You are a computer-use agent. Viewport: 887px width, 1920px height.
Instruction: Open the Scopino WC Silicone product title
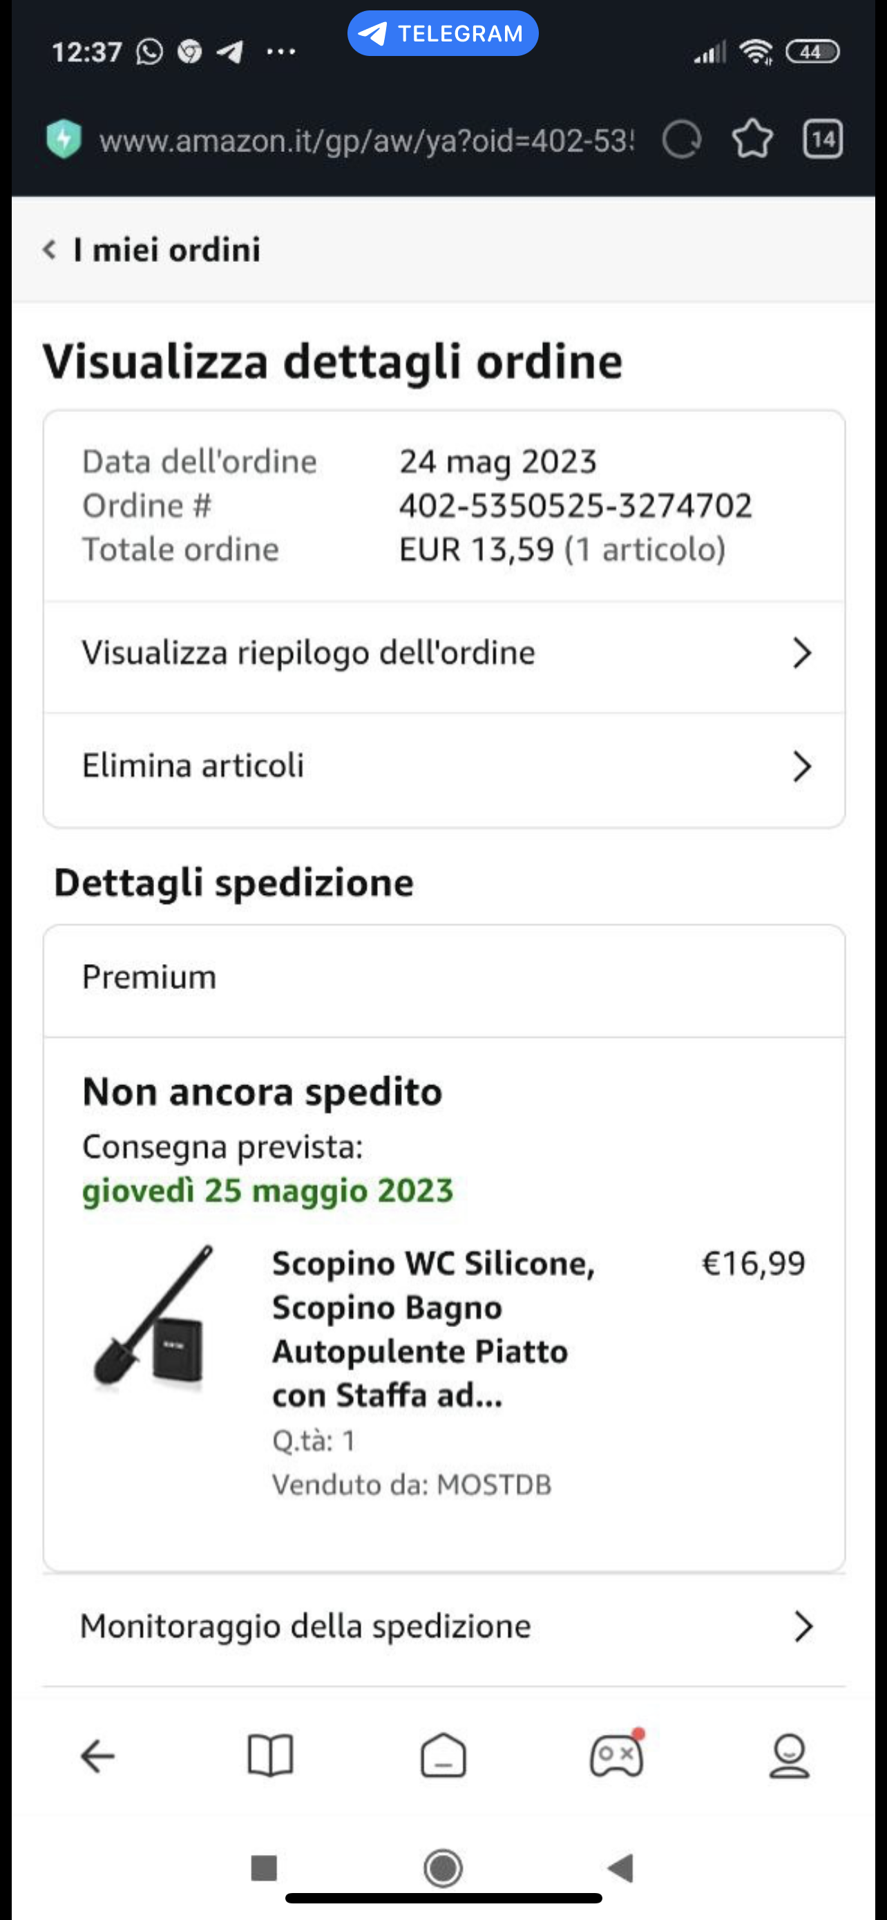[x=432, y=1328]
